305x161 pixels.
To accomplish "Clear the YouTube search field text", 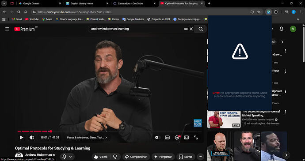I will coord(191,29).
